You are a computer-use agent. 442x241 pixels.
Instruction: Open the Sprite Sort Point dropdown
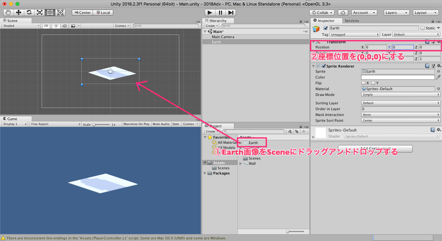[401, 120]
